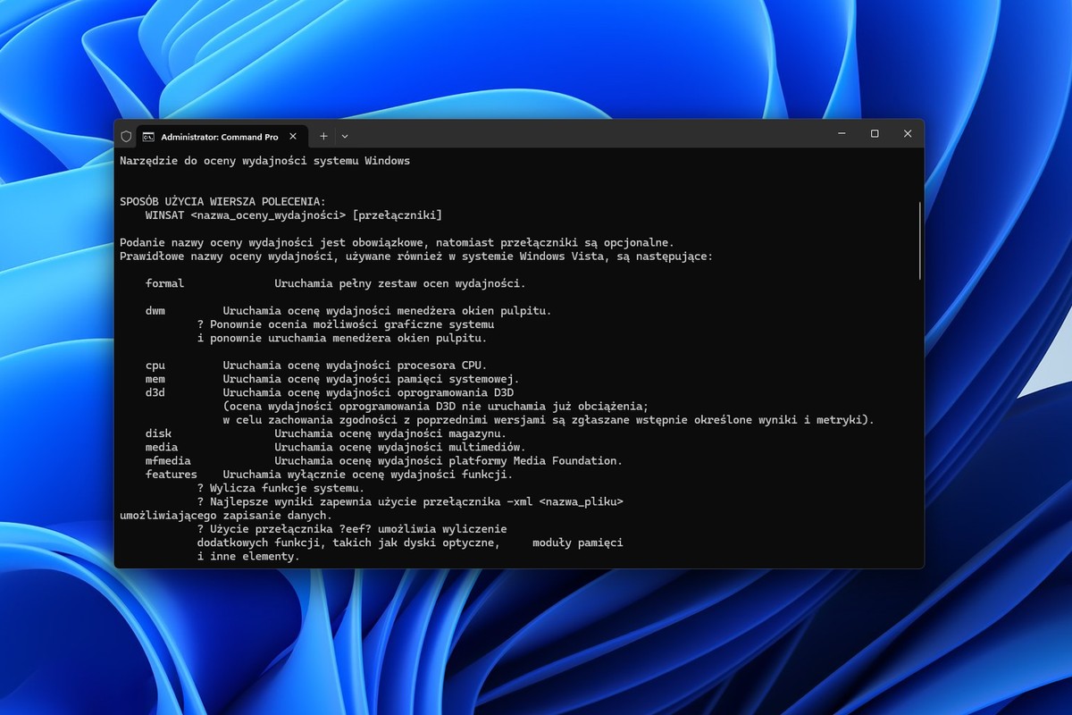Click the "features" option name in output

click(x=172, y=475)
